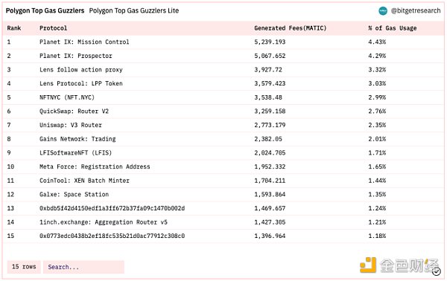
Task: Click the 2.35% gas usage value
Action: [377, 125]
